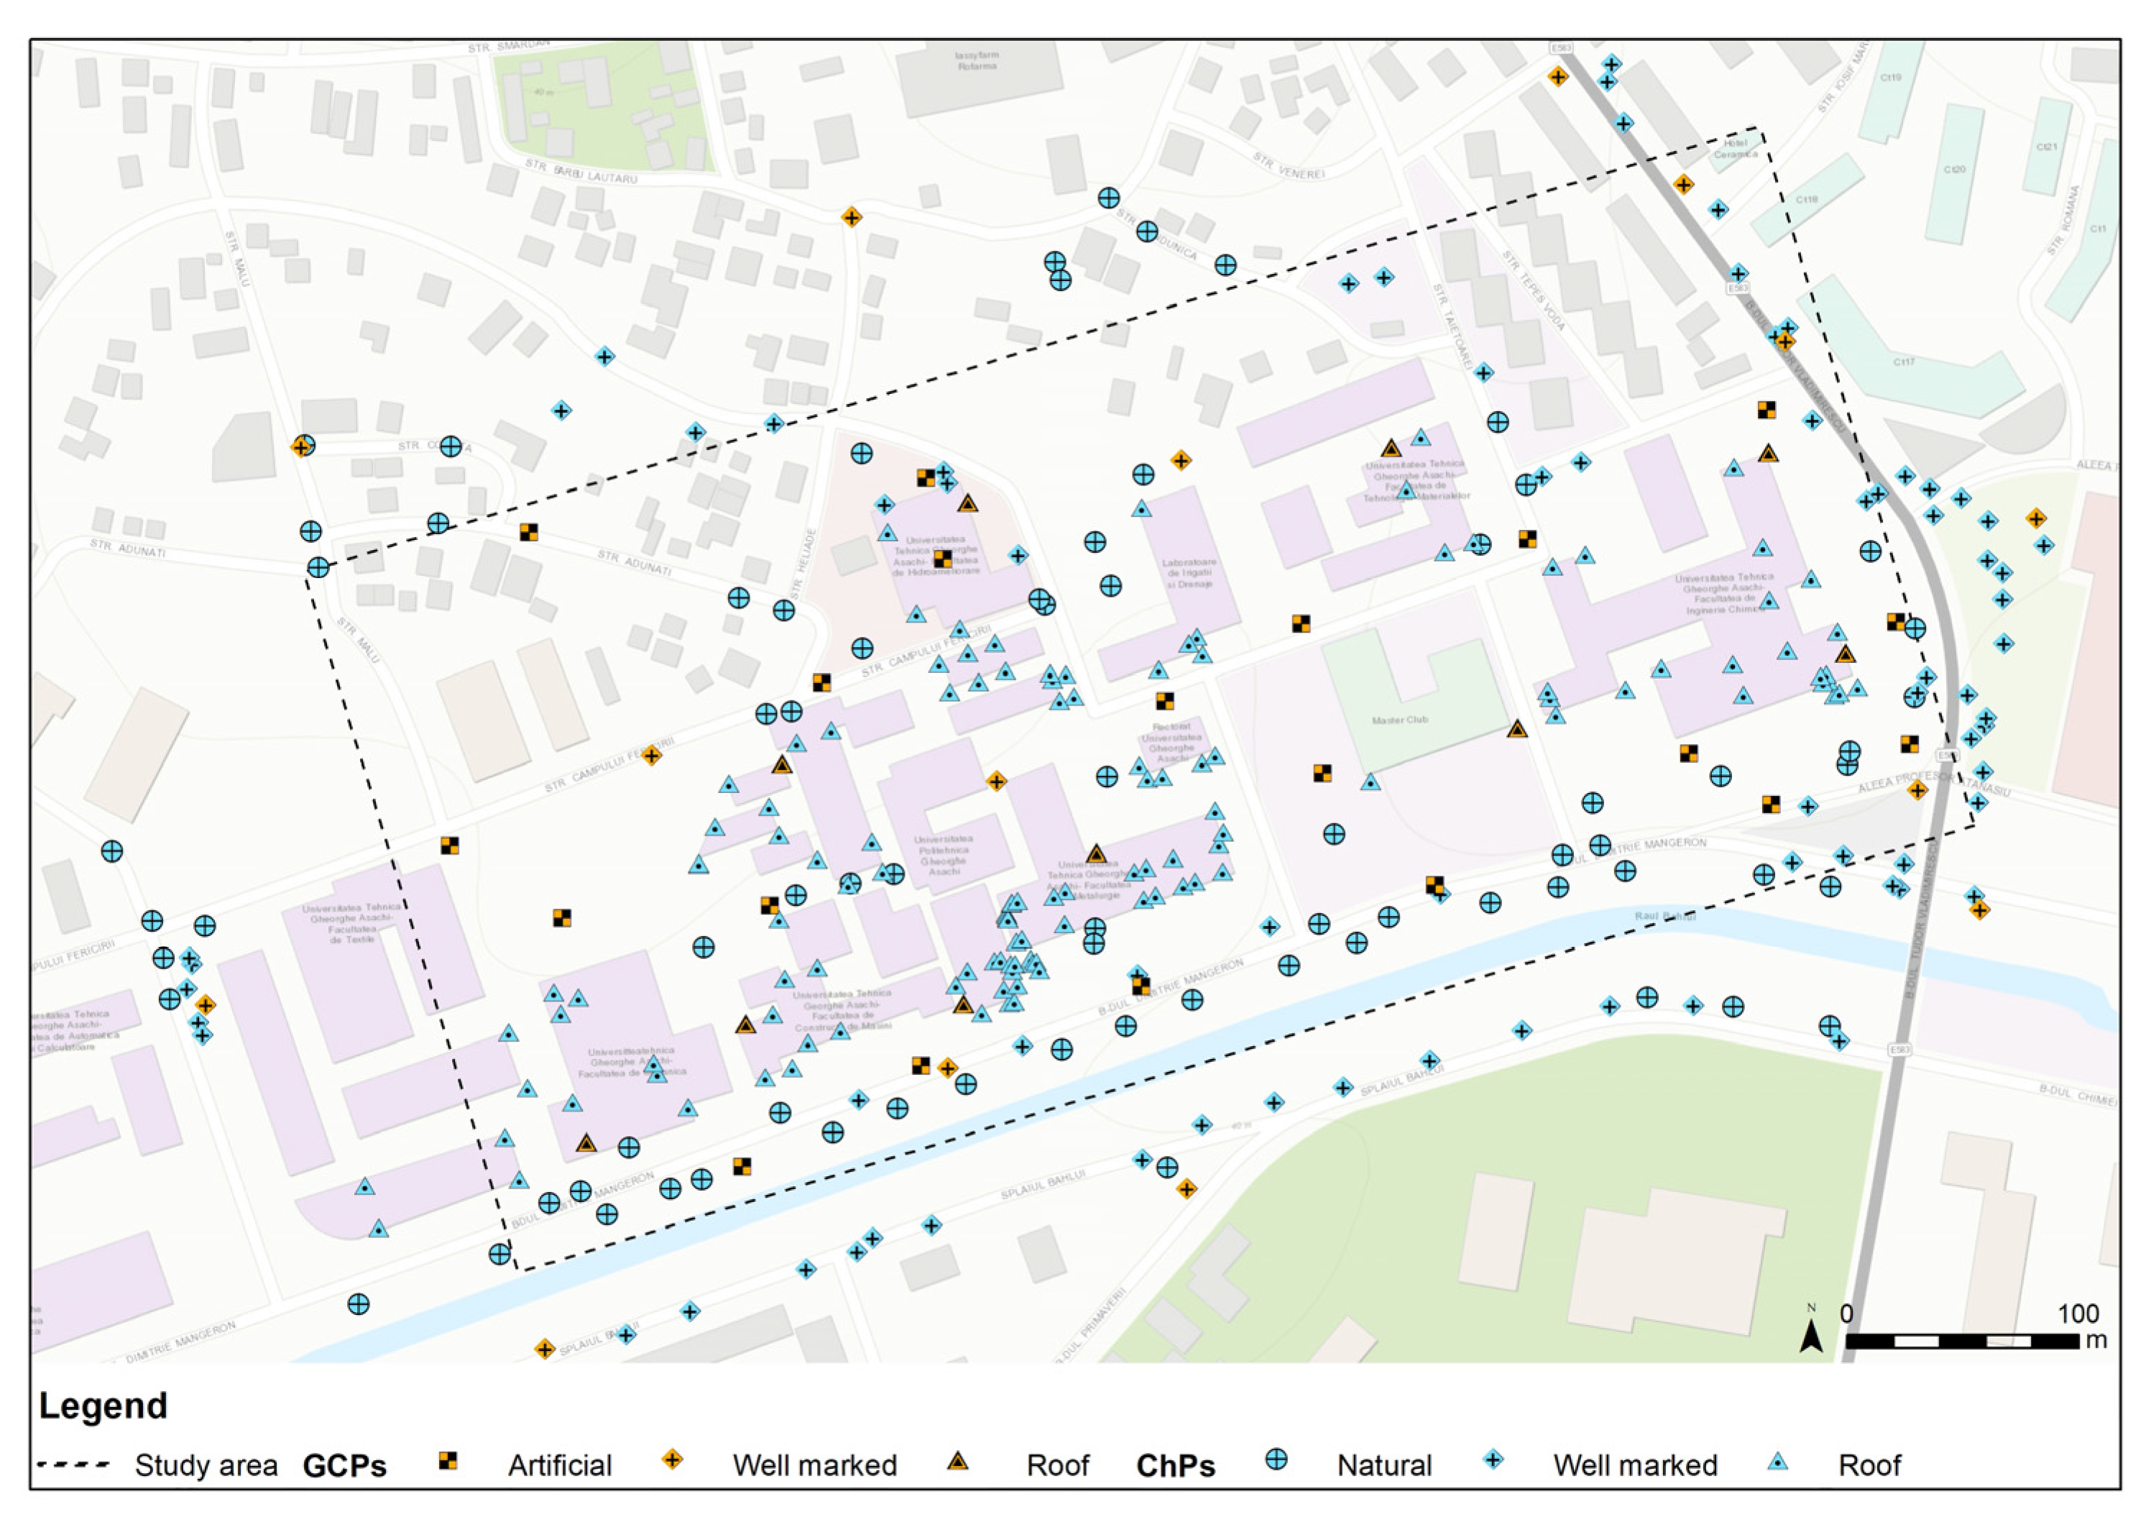Image resolution: width=2151 pixels, height=1522 pixels.
Task: Click the Natural ChP circle legend icon
Action: (1276, 1459)
